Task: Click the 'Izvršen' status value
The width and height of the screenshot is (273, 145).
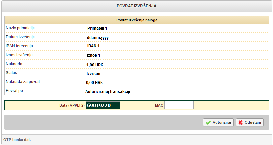Action: pos(93,73)
